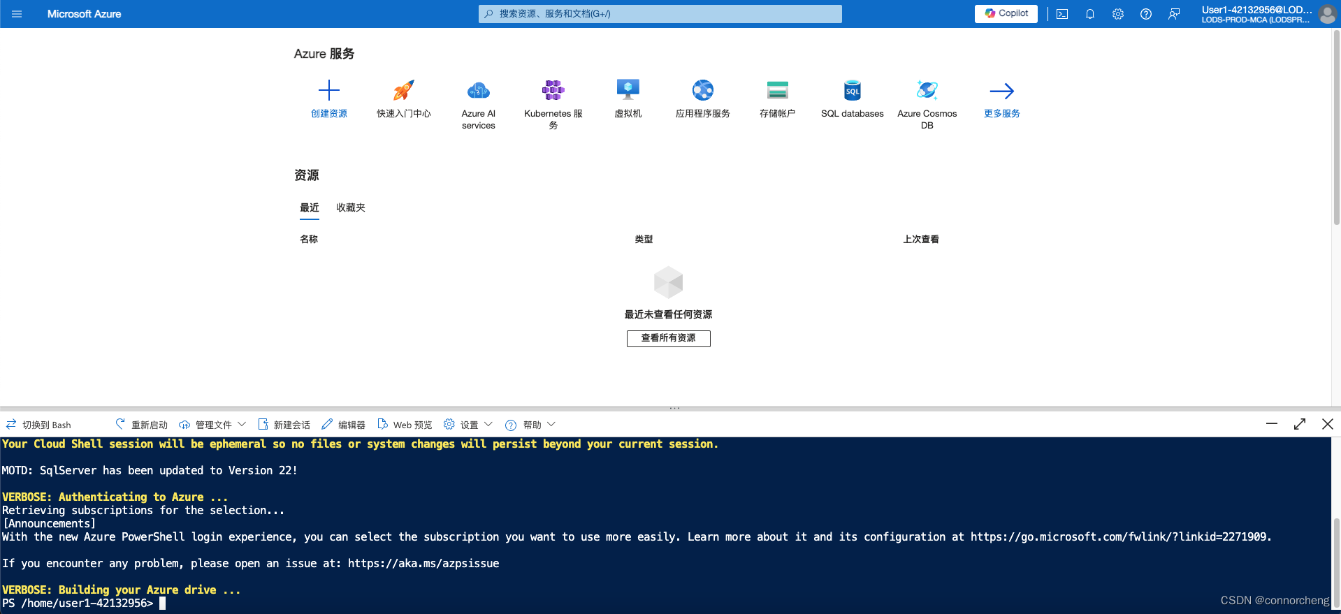Open the hamburger portal menu
This screenshot has height=614, width=1341.
tap(17, 14)
